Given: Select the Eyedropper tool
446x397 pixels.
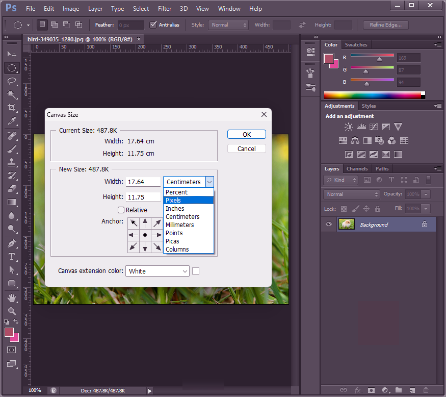Looking at the screenshot, I should click(11, 121).
